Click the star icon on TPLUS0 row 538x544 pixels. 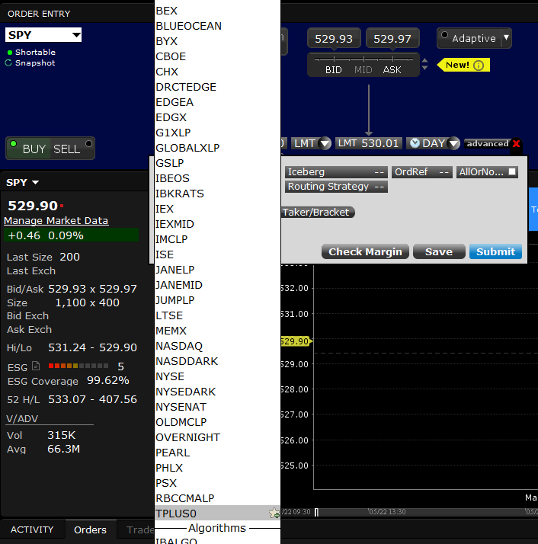(x=274, y=514)
